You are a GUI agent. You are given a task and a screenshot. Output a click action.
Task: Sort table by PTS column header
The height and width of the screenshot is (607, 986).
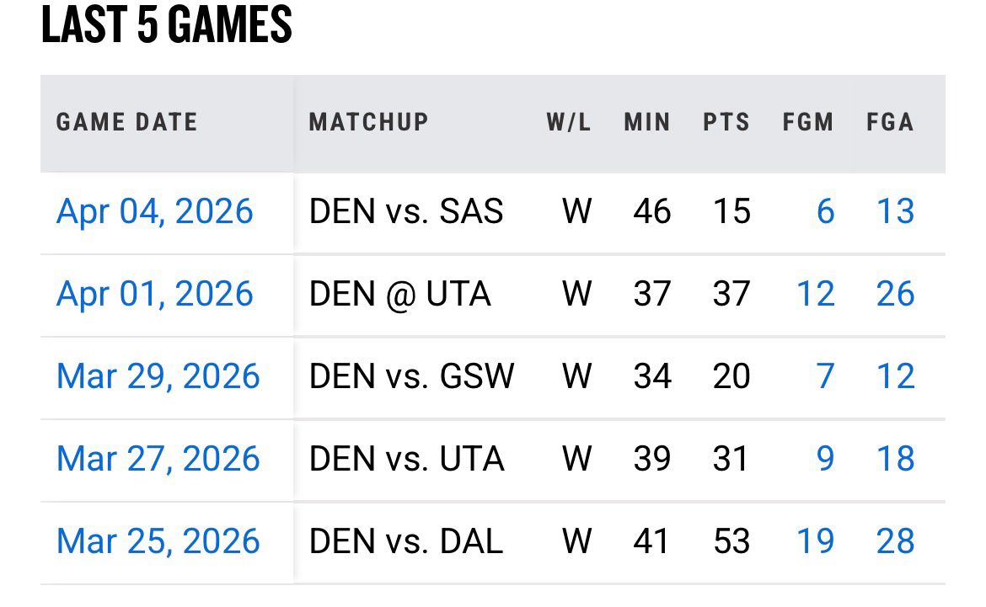(726, 122)
